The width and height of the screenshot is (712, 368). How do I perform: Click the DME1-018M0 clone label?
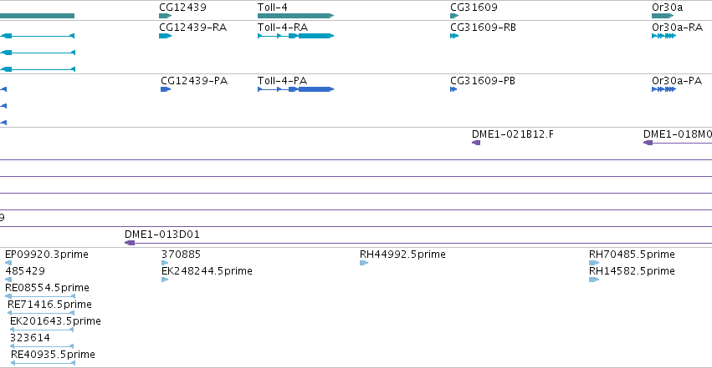coord(678,134)
